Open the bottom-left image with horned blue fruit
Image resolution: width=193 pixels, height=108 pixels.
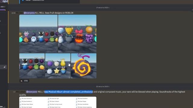[x=32, y=66]
